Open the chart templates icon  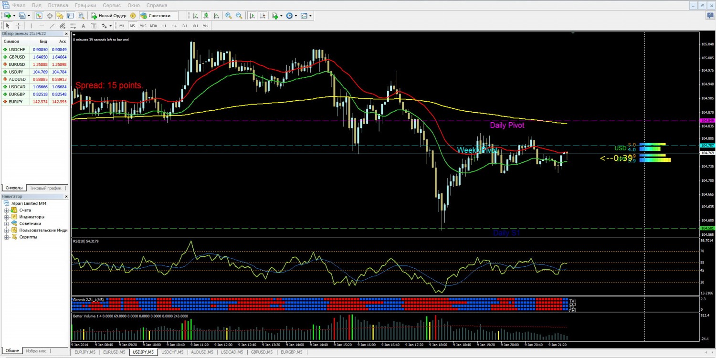304,16
